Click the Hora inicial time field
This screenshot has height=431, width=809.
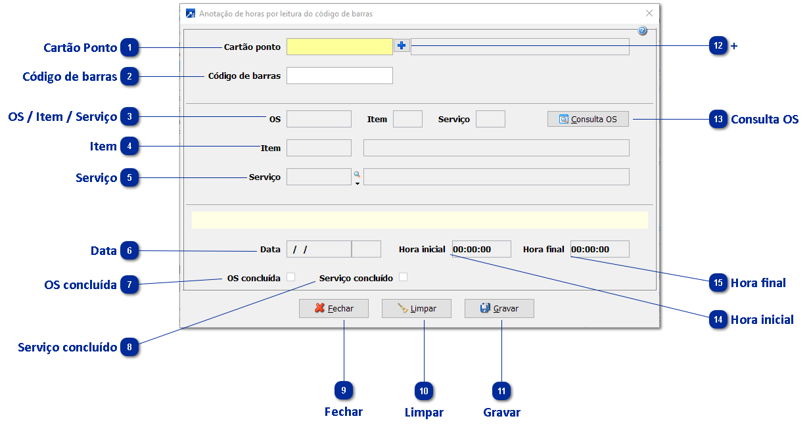pos(481,249)
